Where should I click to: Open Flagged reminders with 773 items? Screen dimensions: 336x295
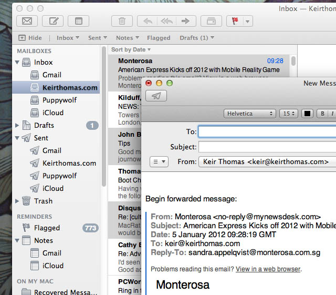[x=56, y=228]
